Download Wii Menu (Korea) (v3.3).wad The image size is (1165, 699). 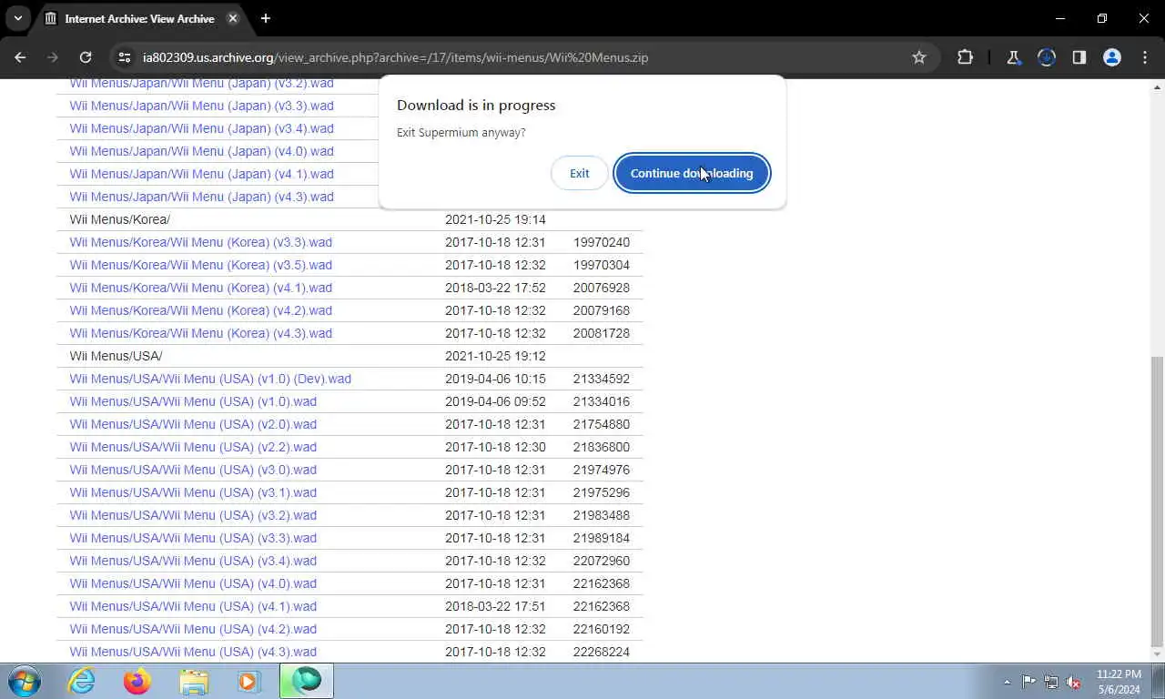[x=200, y=242]
